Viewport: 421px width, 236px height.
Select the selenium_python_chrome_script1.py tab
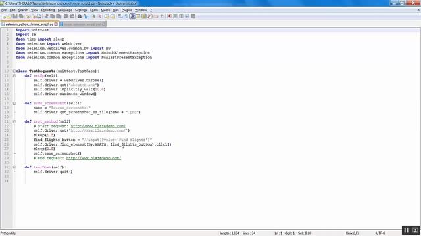tap(30, 24)
